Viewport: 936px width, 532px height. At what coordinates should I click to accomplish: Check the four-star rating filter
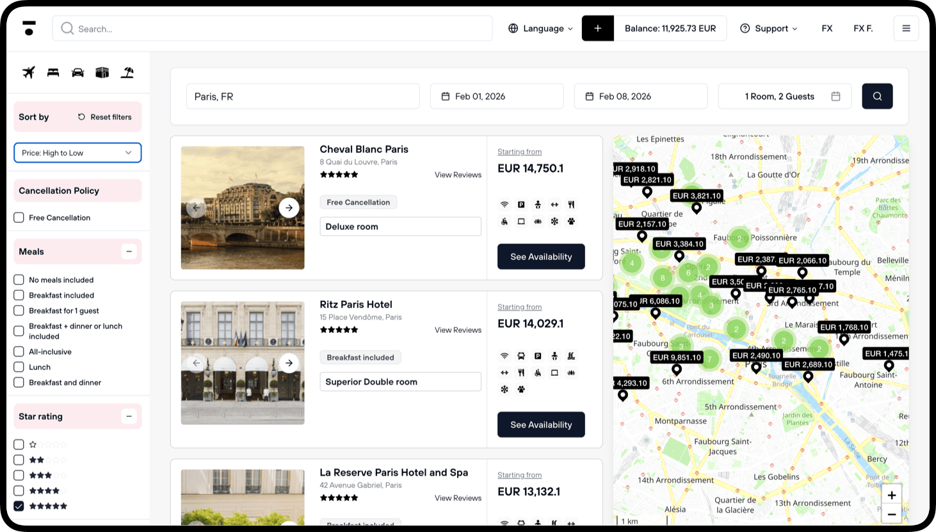[x=19, y=490]
